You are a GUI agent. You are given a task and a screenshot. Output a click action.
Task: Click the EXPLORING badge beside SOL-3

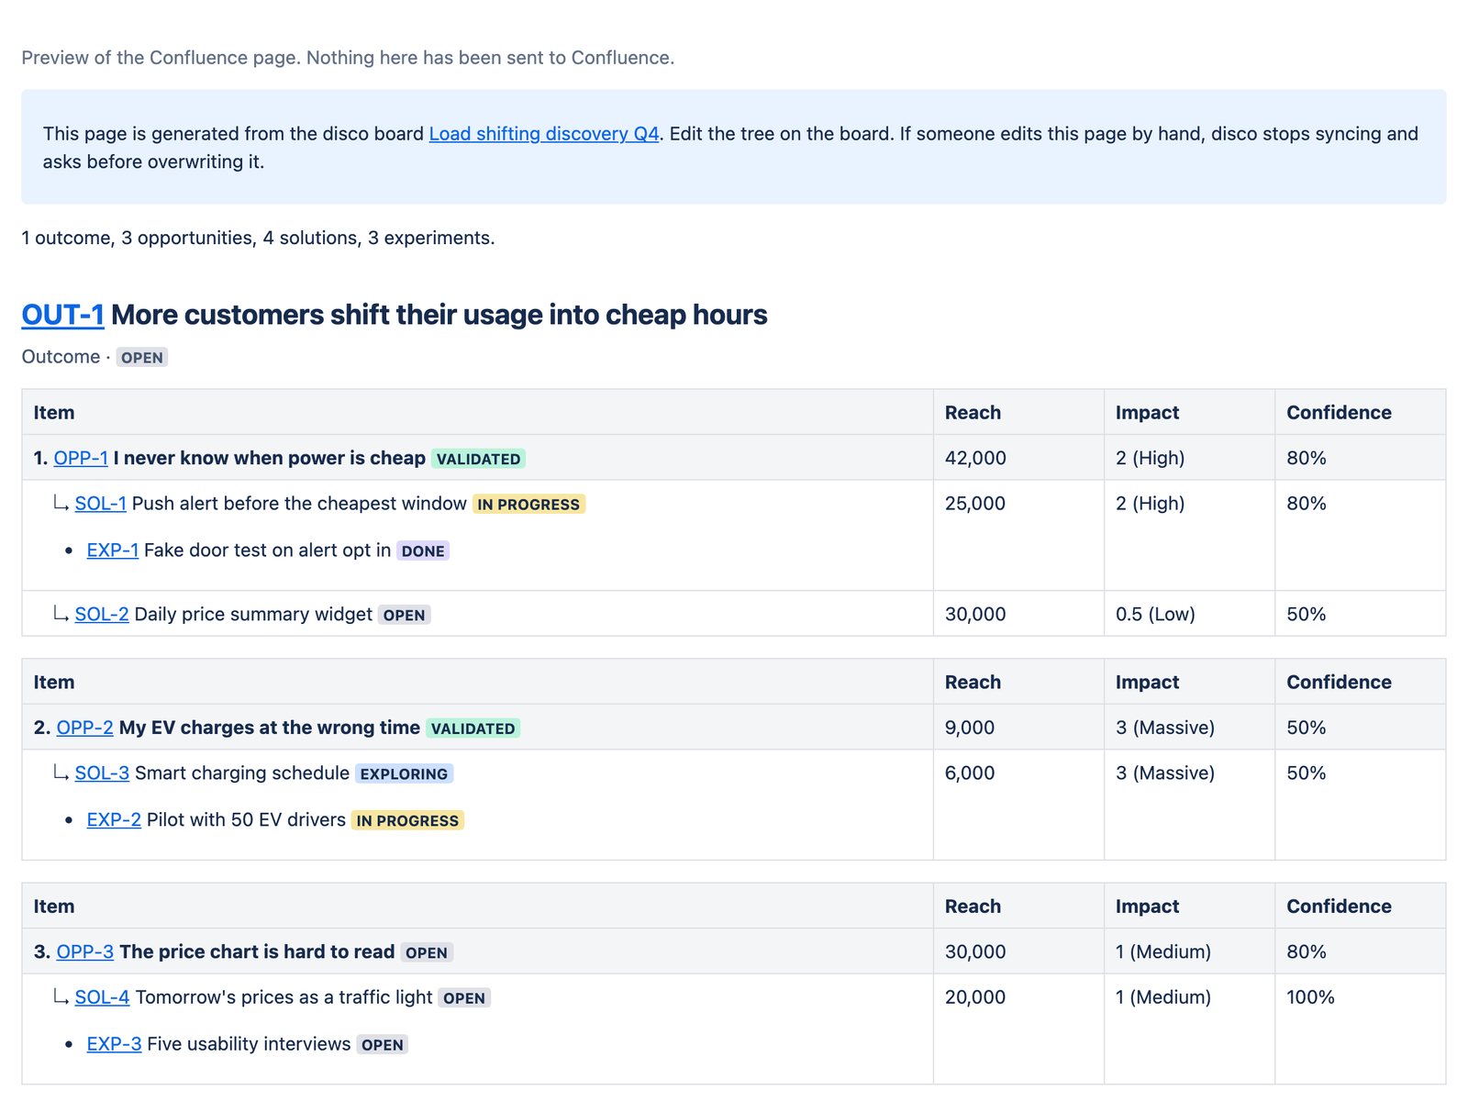coord(404,774)
